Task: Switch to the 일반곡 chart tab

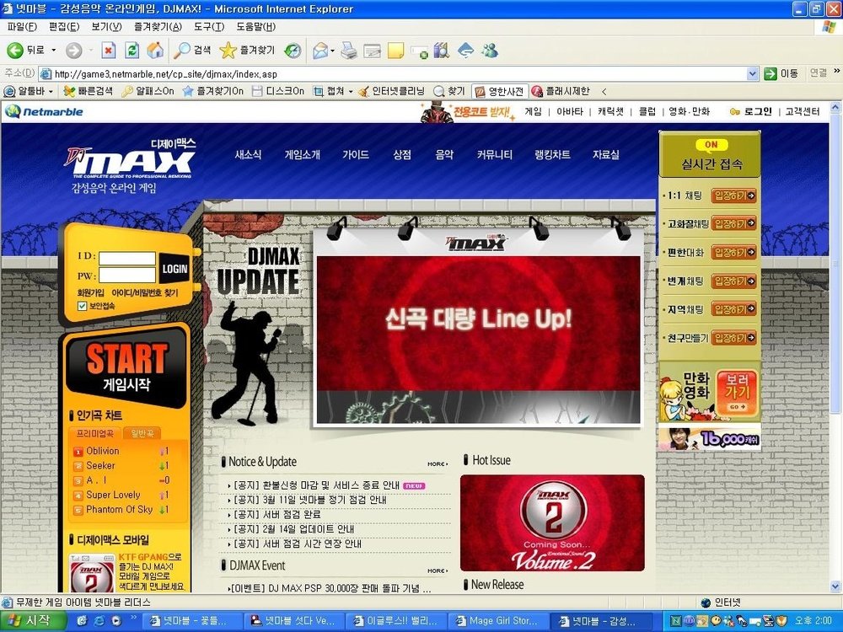Action: 142,433
